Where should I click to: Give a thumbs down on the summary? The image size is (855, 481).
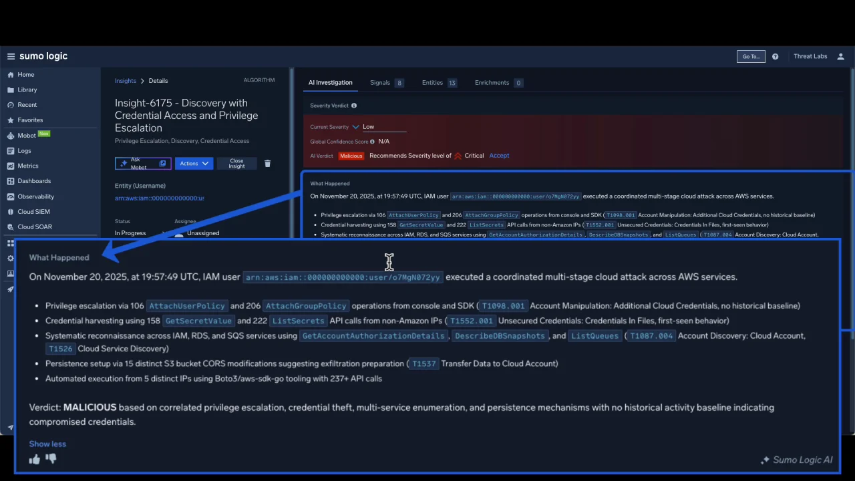[x=51, y=459]
